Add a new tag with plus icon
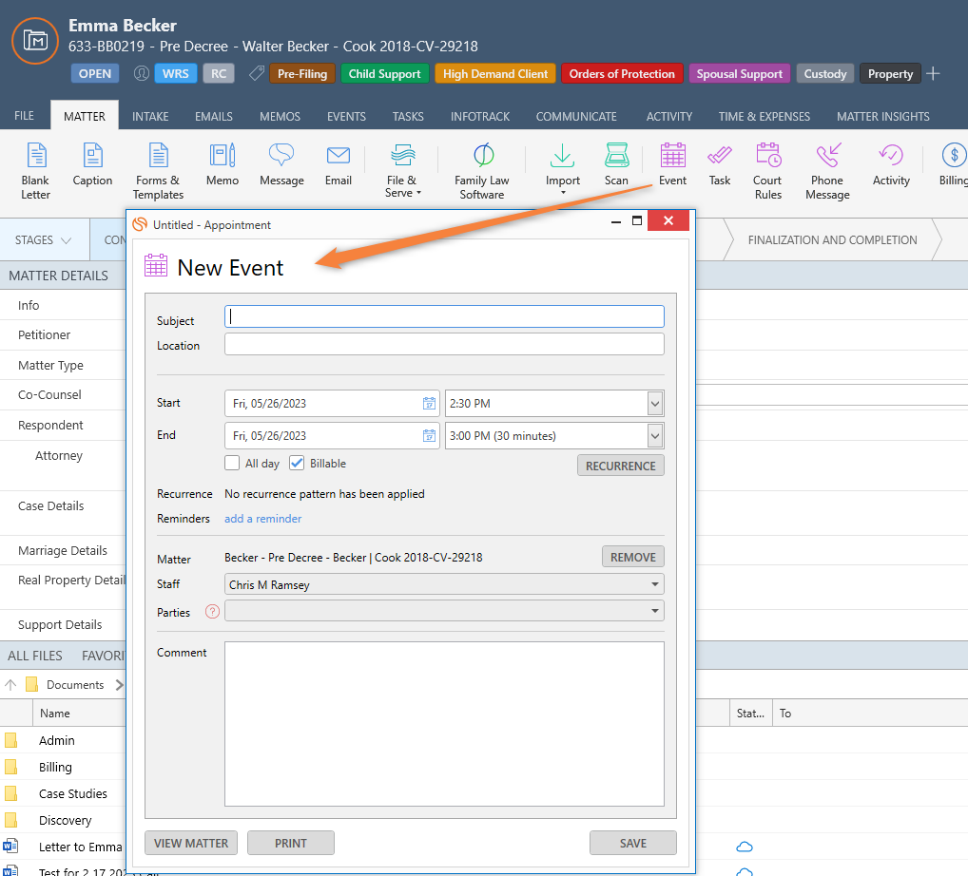Viewport: 968px width, 876px height. (x=934, y=73)
